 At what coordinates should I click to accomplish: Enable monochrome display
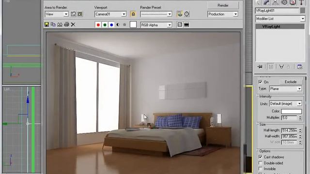[x=124, y=25]
